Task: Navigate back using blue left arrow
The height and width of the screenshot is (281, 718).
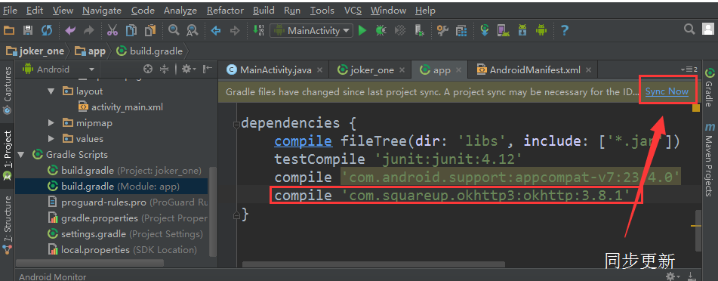Action: (x=216, y=30)
